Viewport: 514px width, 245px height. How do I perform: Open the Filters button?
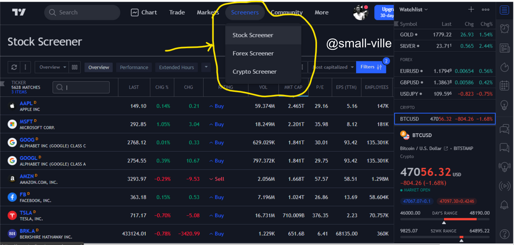[x=371, y=67]
